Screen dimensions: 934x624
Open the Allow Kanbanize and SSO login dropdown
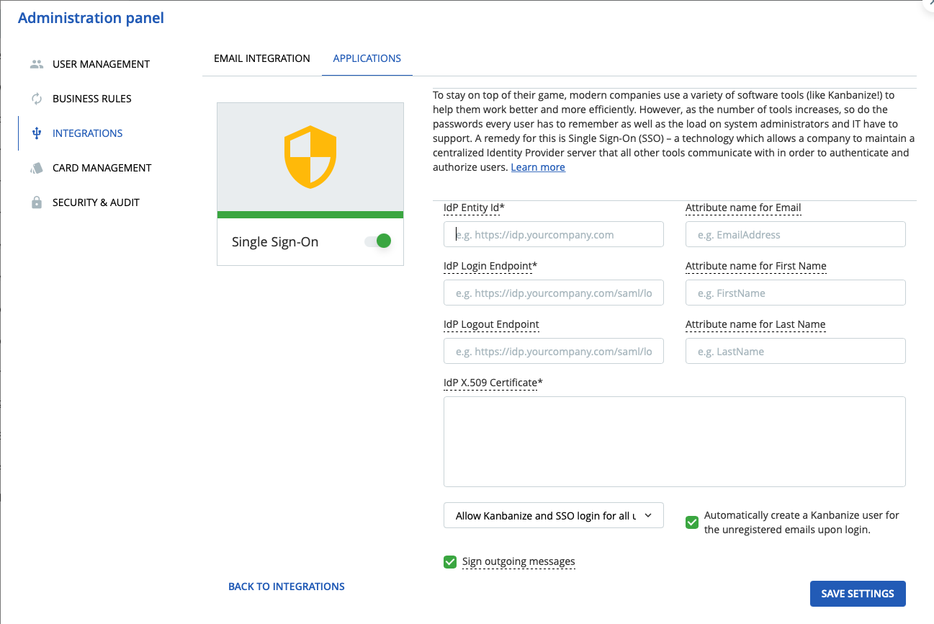(553, 516)
